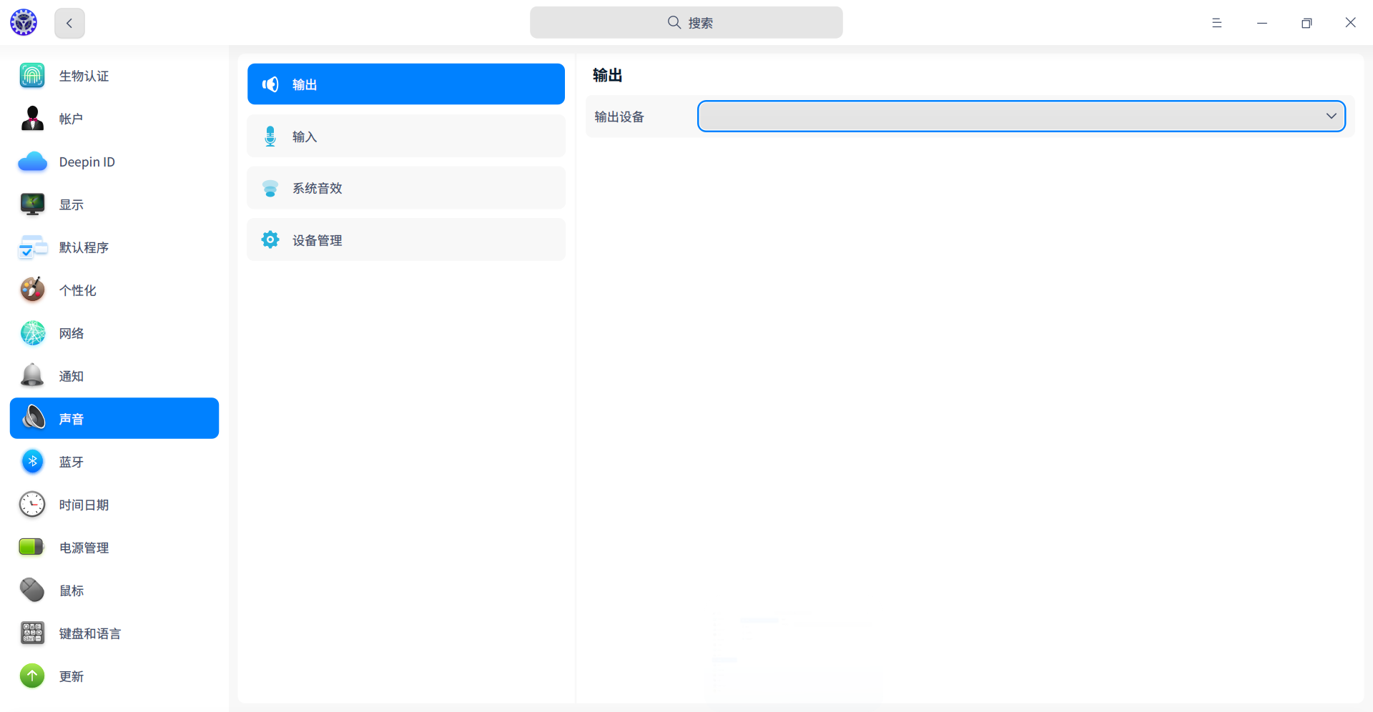Image resolution: width=1373 pixels, height=712 pixels.
Task: Click the 电源管理 battery icon
Action: click(31, 547)
